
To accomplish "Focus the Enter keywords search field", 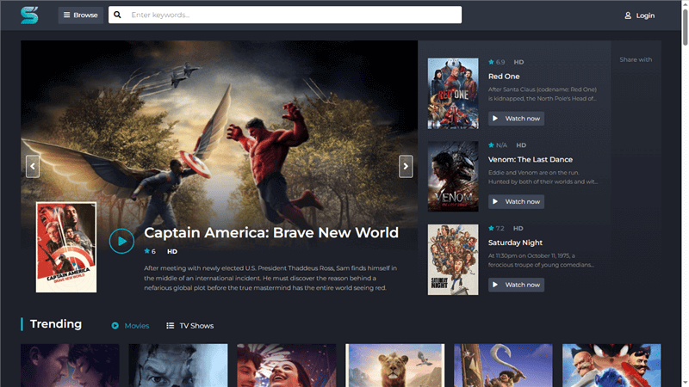I will coord(285,15).
